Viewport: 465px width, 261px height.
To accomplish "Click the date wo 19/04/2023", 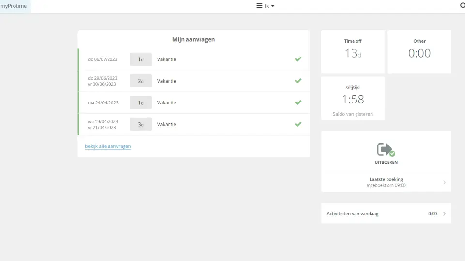I will tap(103, 122).
